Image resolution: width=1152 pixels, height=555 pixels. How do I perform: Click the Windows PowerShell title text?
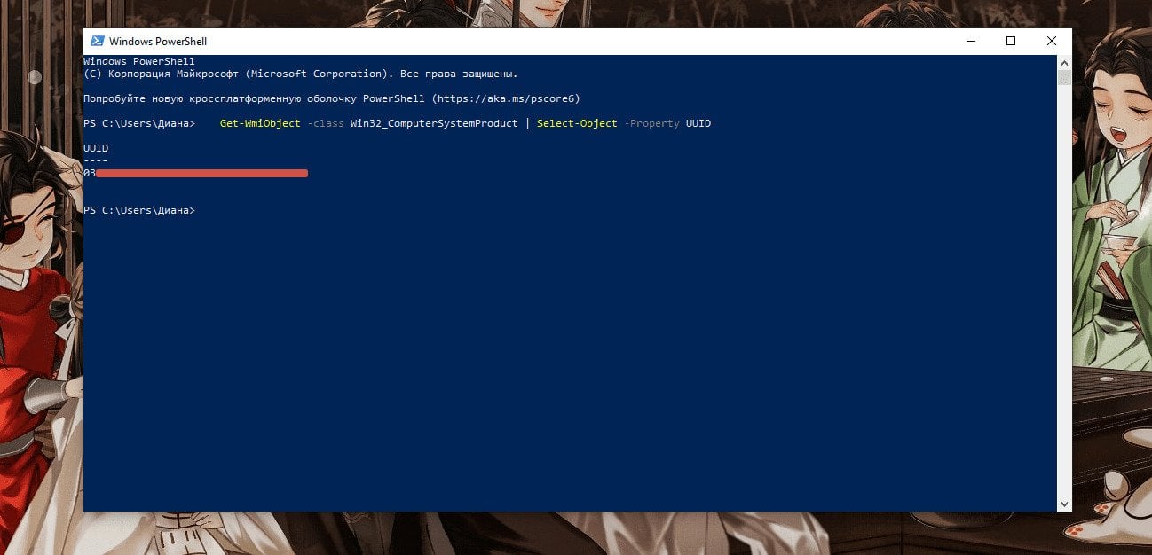pos(158,42)
